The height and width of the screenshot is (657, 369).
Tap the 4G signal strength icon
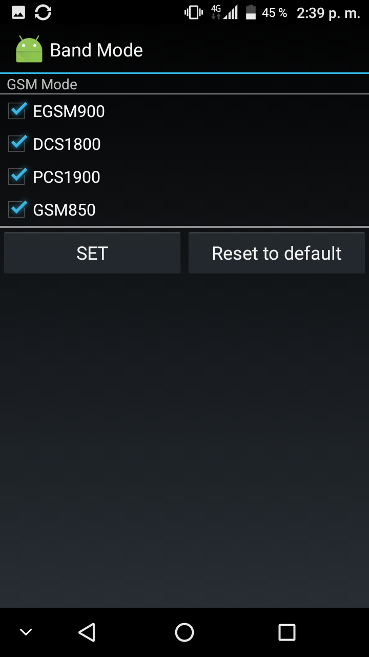pos(224,13)
